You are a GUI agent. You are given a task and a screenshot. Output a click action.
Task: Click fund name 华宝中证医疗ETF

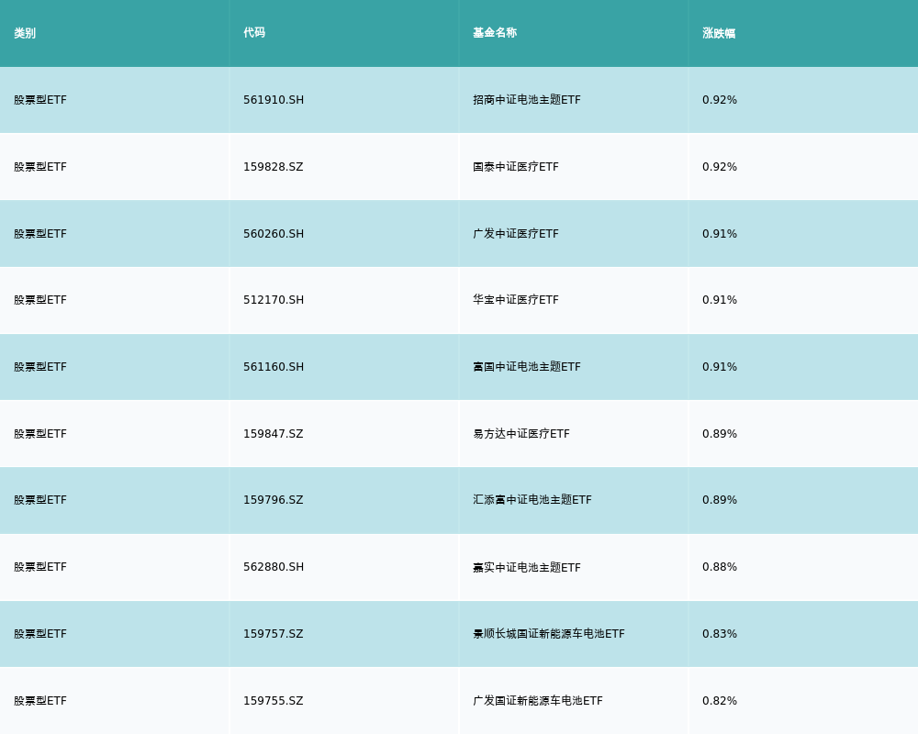tap(516, 300)
